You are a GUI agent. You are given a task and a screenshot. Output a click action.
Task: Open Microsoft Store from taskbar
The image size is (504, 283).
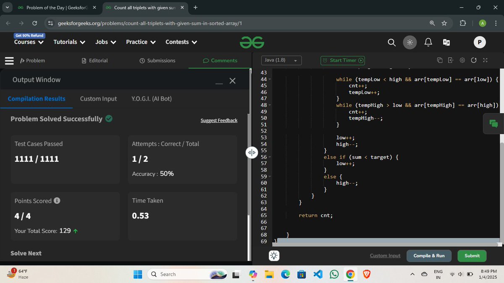pos(301,274)
